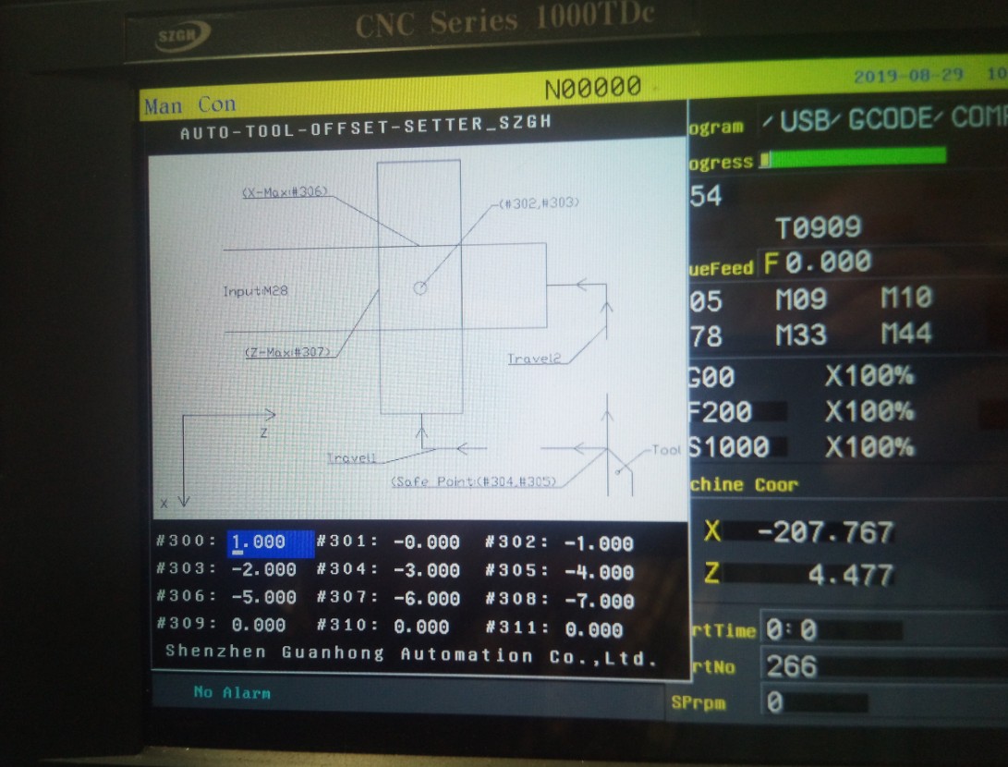Select the #305 value -4.000
1008x767 pixels.
[599, 572]
